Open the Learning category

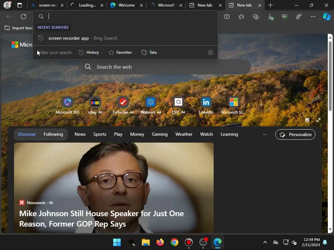tap(229, 134)
